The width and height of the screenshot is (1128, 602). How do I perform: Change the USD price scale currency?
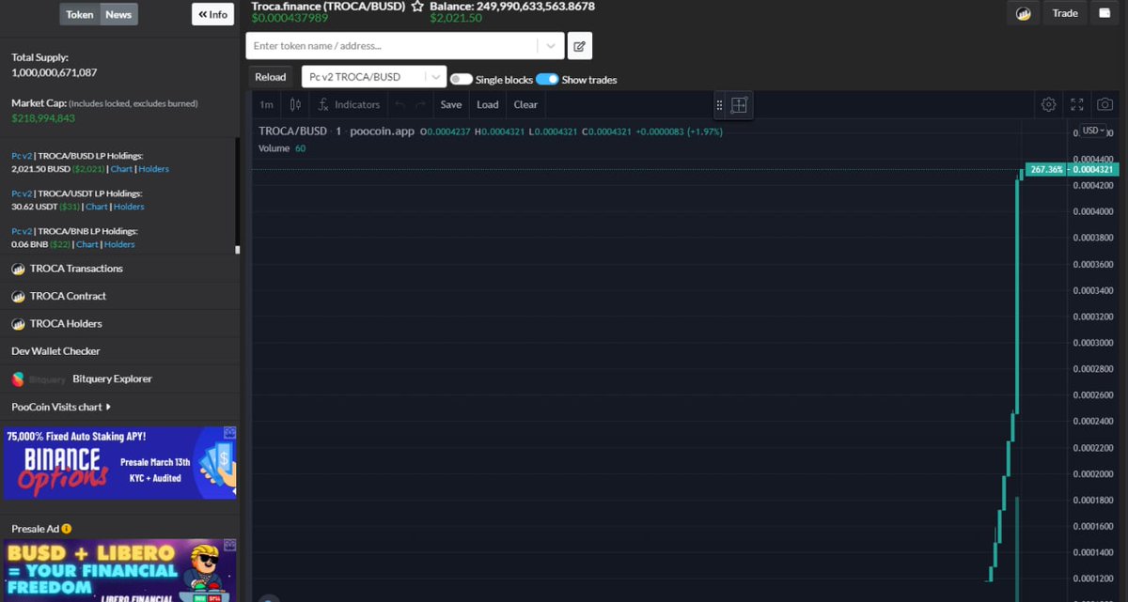pyautogui.click(x=1094, y=131)
